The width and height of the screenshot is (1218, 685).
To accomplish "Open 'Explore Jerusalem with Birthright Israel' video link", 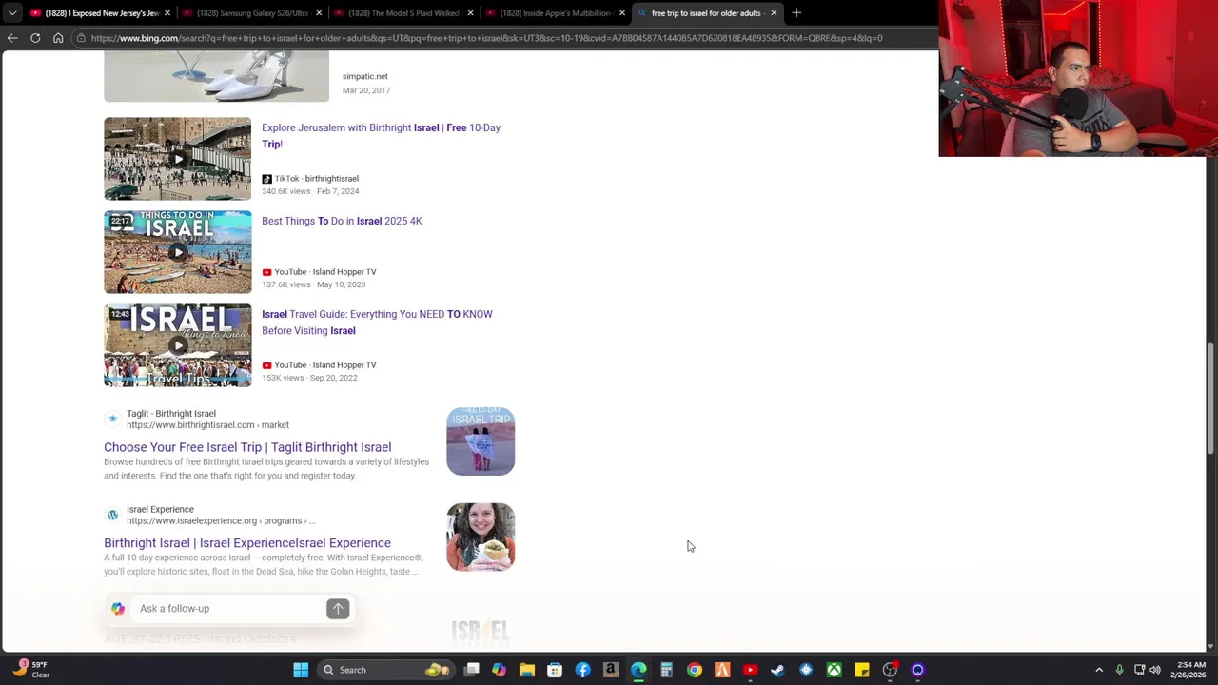I will pos(381,136).
